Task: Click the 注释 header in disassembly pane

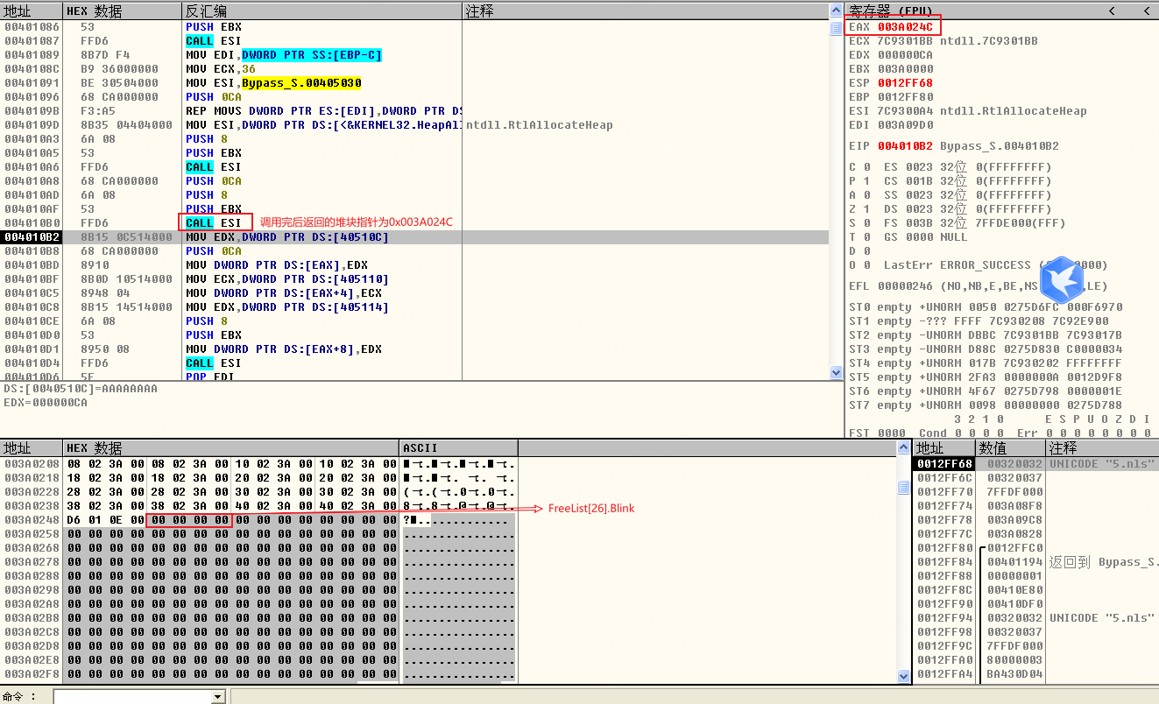Action: pos(645,11)
